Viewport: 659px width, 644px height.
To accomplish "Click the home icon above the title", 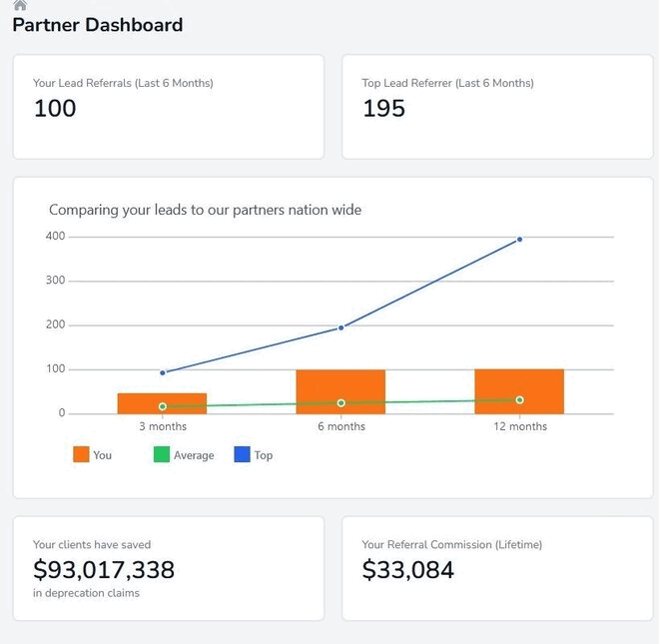I will point(20,5).
